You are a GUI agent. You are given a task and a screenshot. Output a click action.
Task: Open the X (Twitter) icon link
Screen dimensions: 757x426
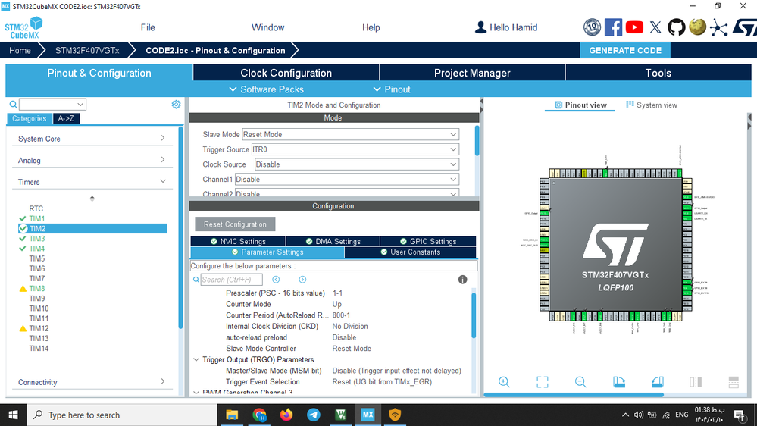[x=655, y=27]
